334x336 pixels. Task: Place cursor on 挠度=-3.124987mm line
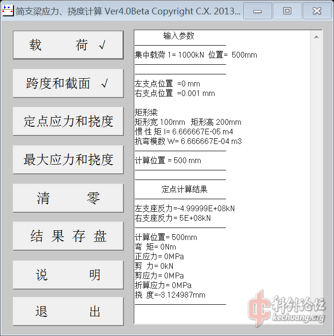[x=170, y=295]
